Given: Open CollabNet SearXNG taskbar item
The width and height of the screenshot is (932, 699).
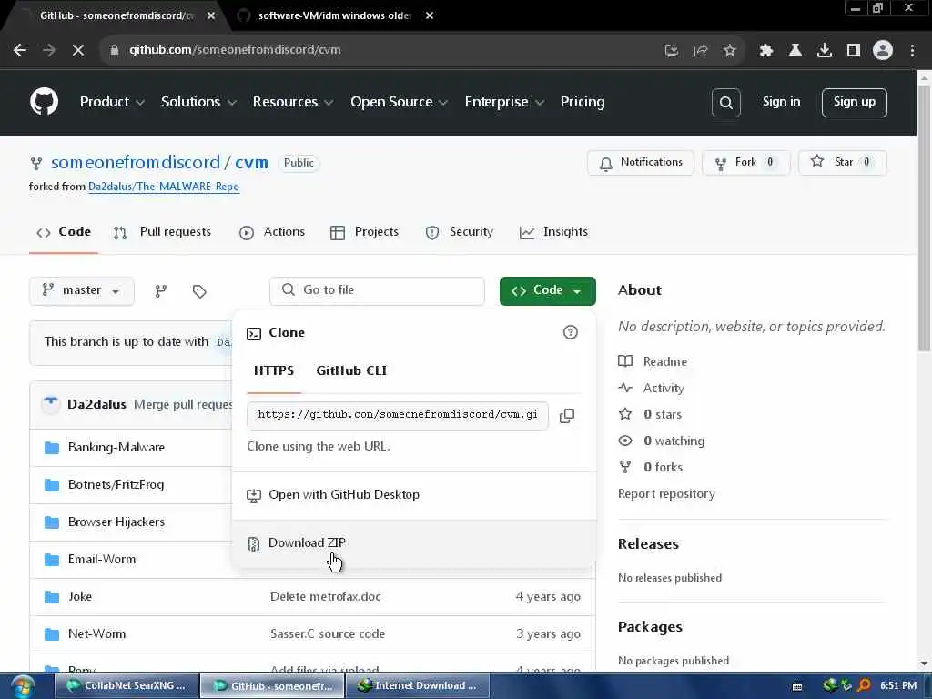Looking at the screenshot, I should (x=127, y=685).
